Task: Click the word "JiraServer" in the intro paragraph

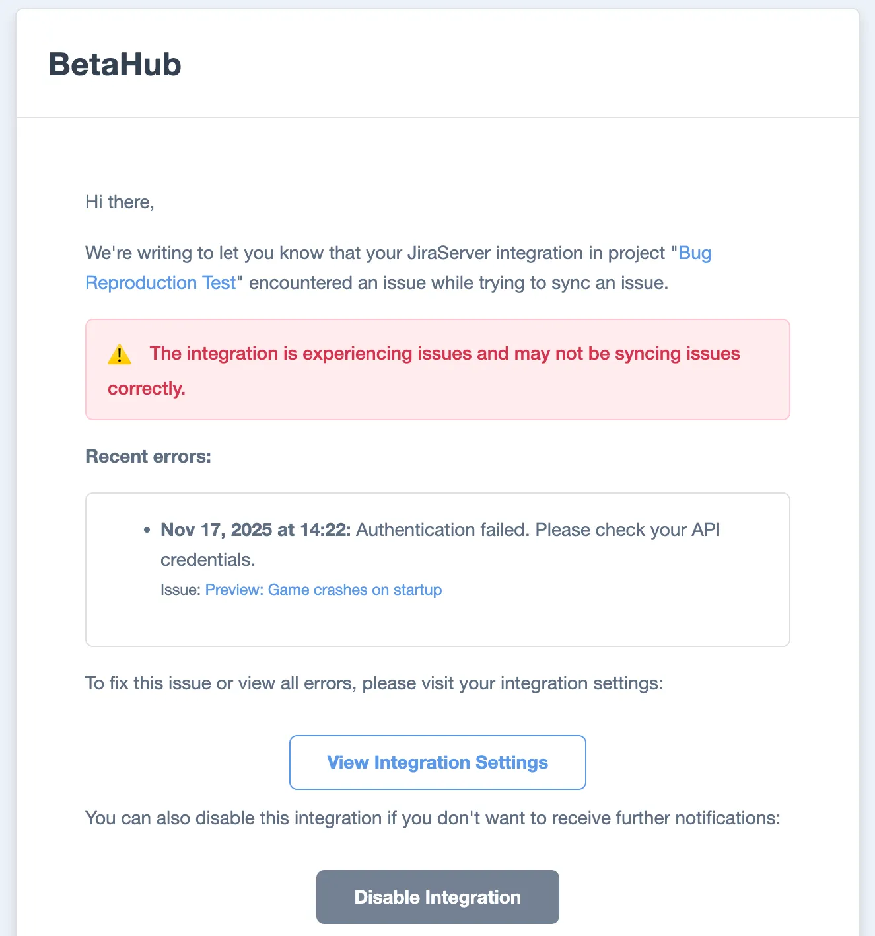Action: coord(449,253)
